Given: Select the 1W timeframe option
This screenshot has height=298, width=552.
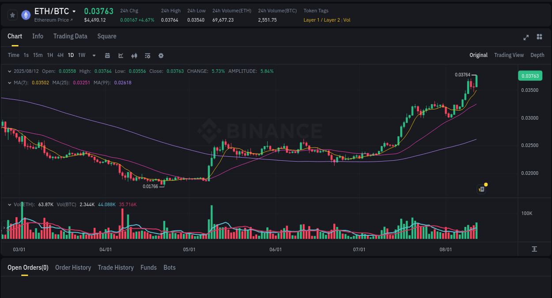Looking at the screenshot, I should pyautogui.click(x=81, y=55).
